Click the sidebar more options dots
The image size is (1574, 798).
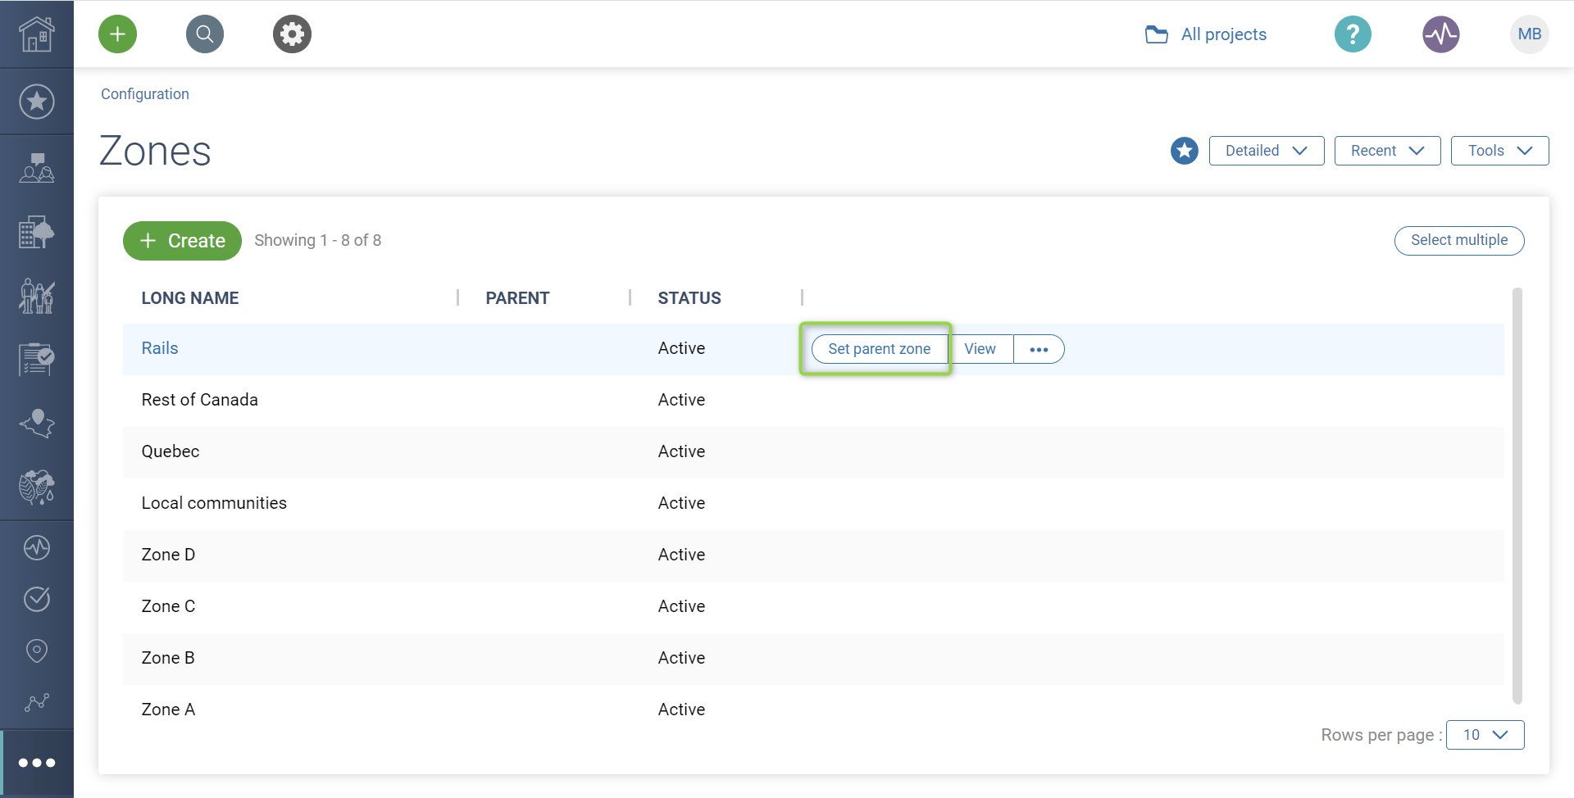coord(37,763)
